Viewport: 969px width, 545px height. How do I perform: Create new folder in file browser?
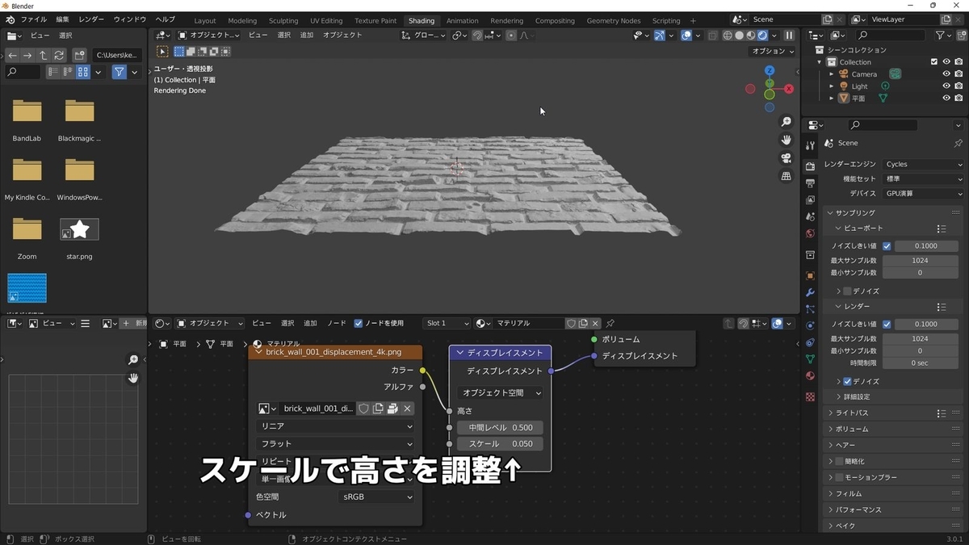click(79, 55)
